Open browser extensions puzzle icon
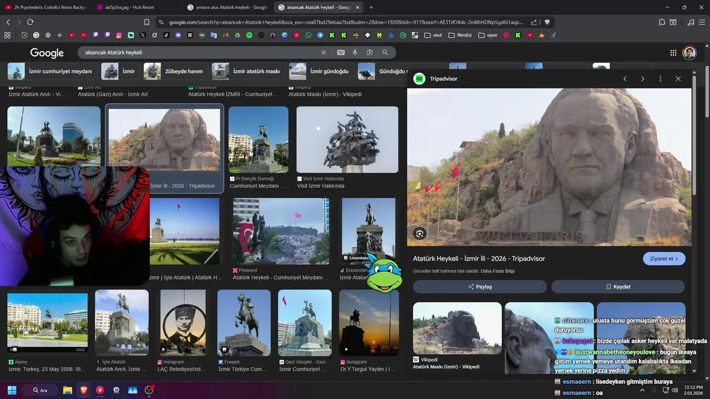 point(662,22)
